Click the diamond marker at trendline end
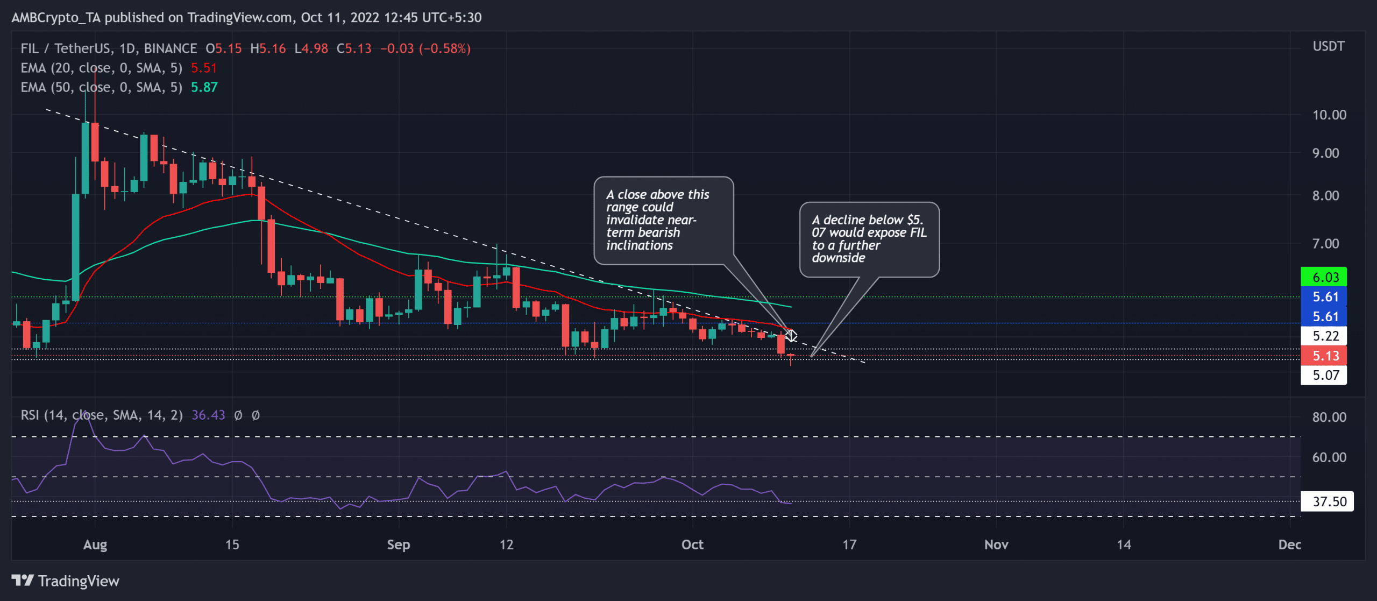 click(791, 335)
